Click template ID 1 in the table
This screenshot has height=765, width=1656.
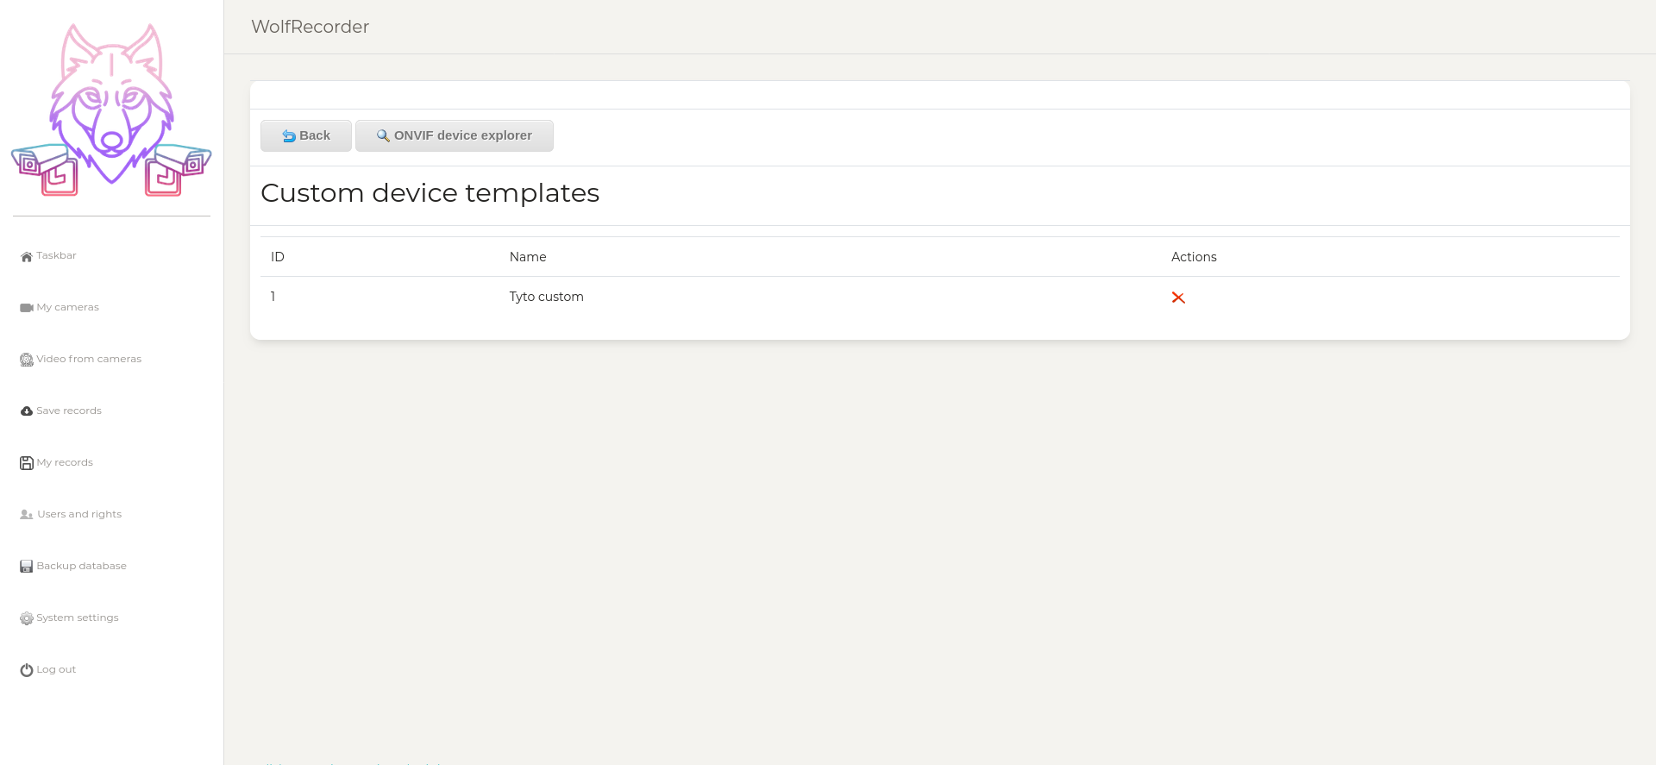273,297
